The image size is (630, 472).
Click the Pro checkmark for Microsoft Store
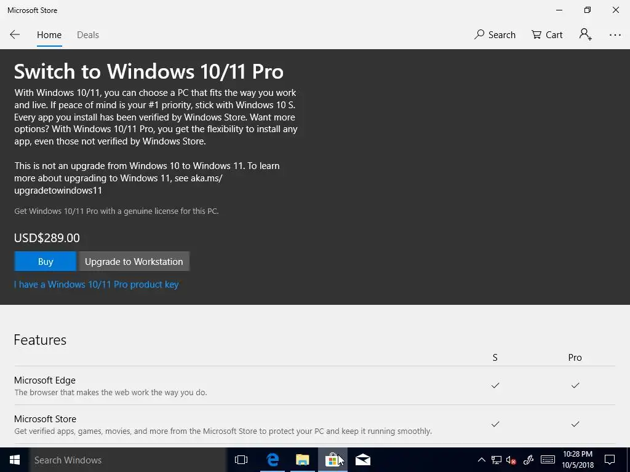[575, 424]
